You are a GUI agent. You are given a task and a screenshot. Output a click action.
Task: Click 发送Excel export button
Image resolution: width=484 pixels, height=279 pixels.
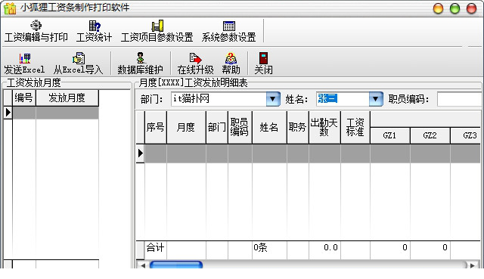24,64
